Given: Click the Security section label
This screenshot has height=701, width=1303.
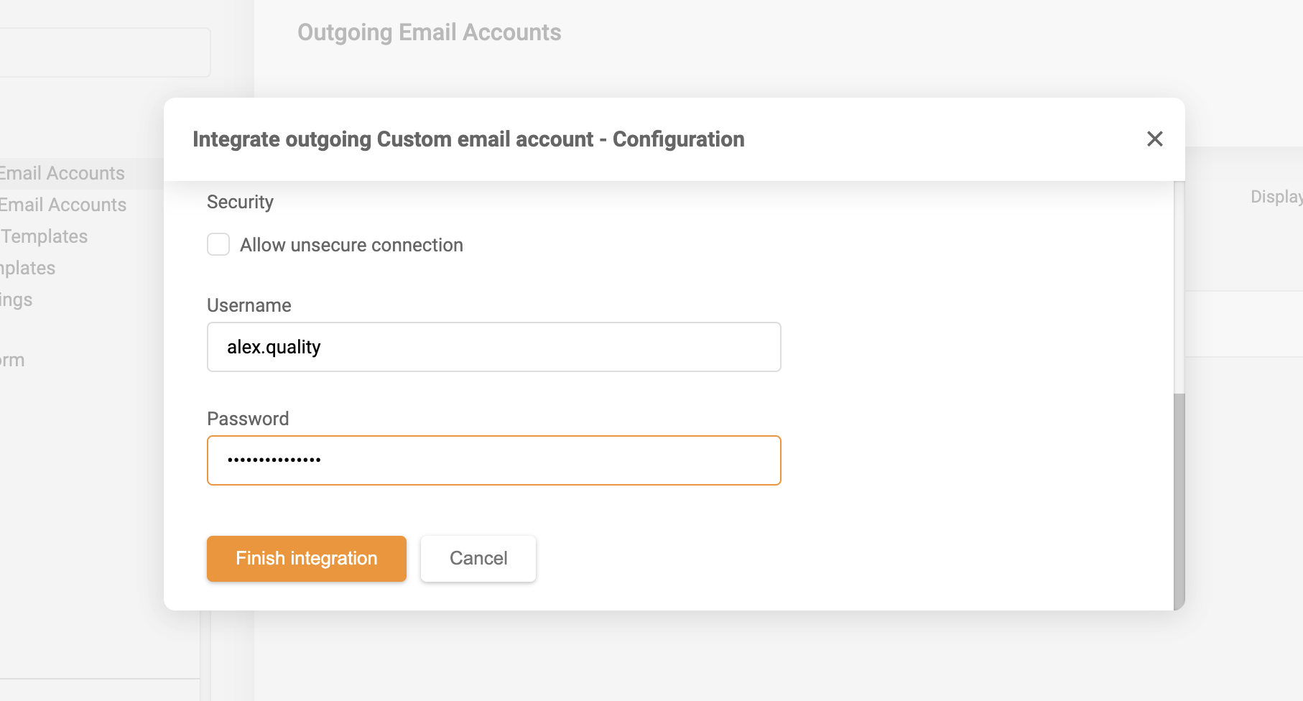Looking at the screenshot, I should coord(240,202).
